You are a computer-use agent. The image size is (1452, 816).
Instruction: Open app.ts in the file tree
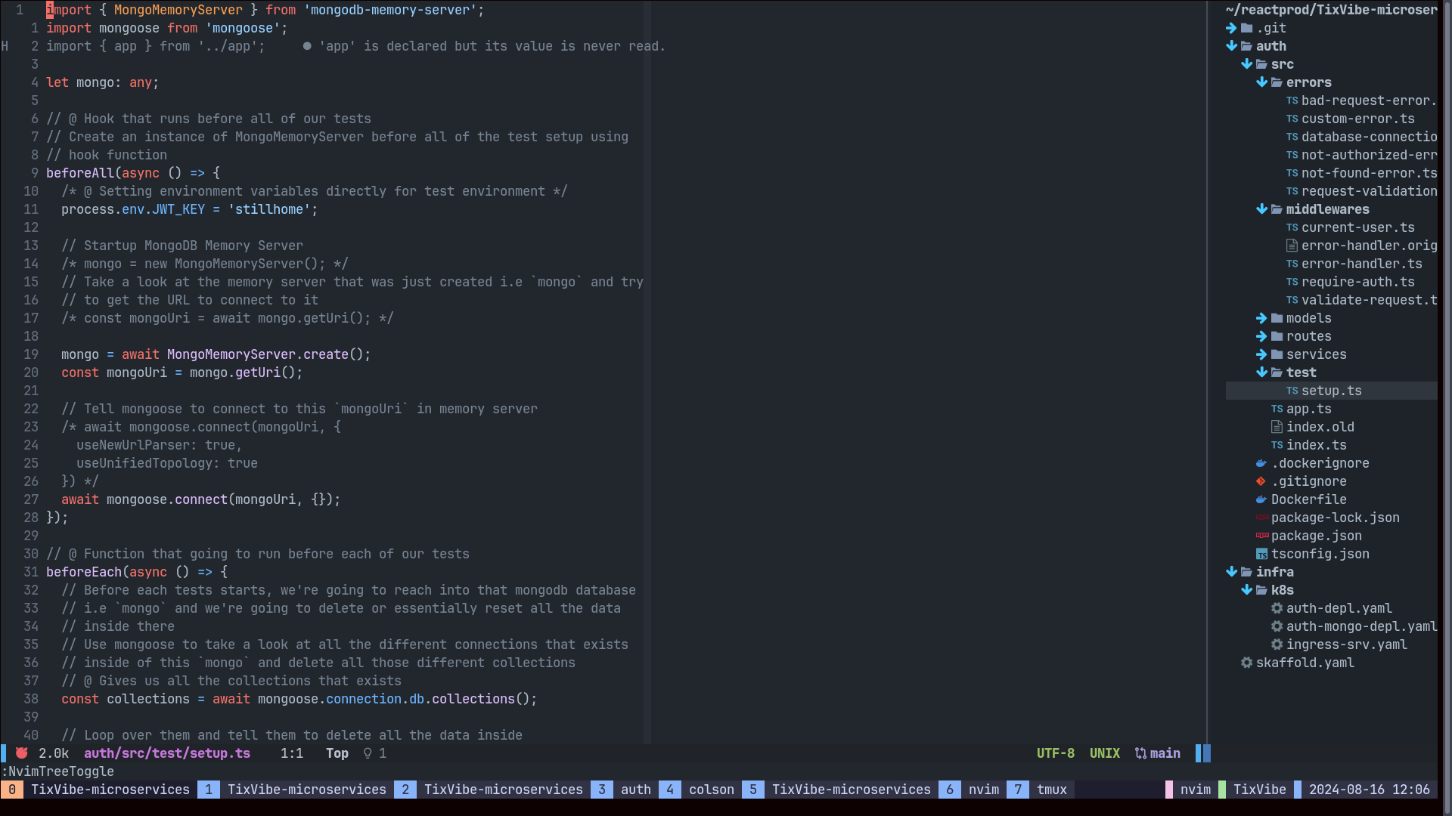[1308, 409]
